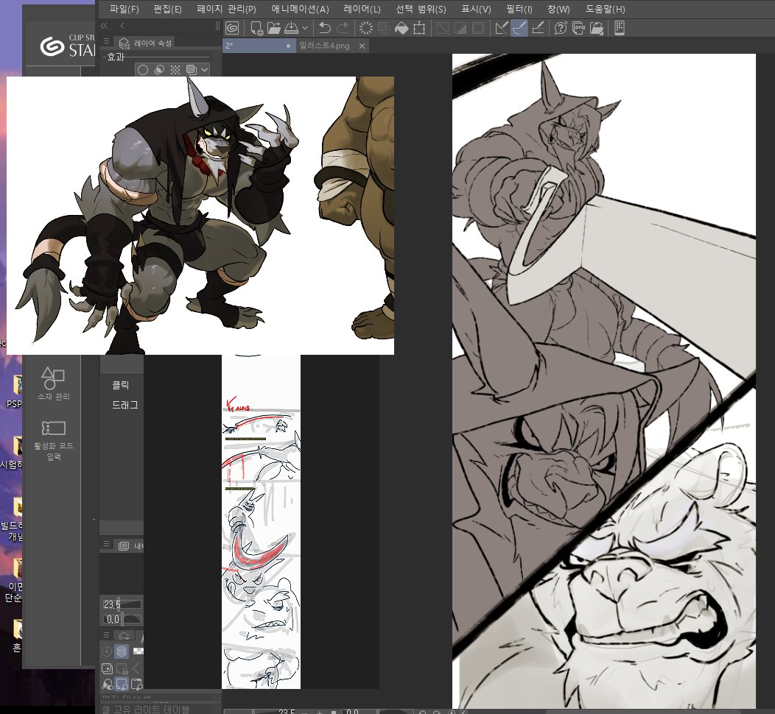
Task: Toggle the flashlight light table switch icon
Action: pos(108,685)
